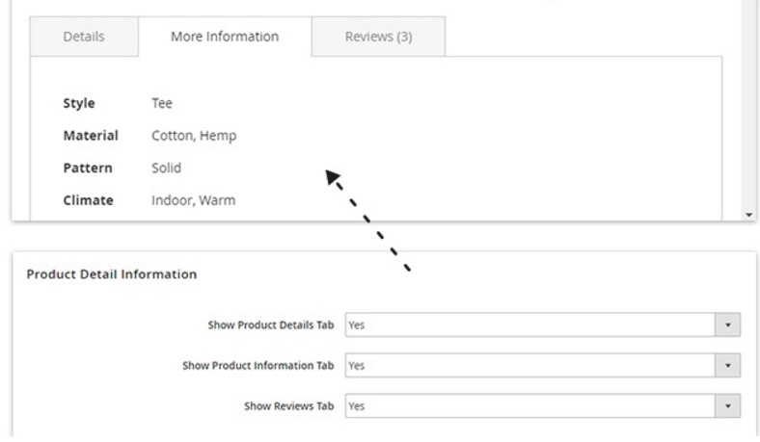This screenshot has width=760, height=442.
Task: Click the Style attribute label
Action: click(x=79, y=103)
